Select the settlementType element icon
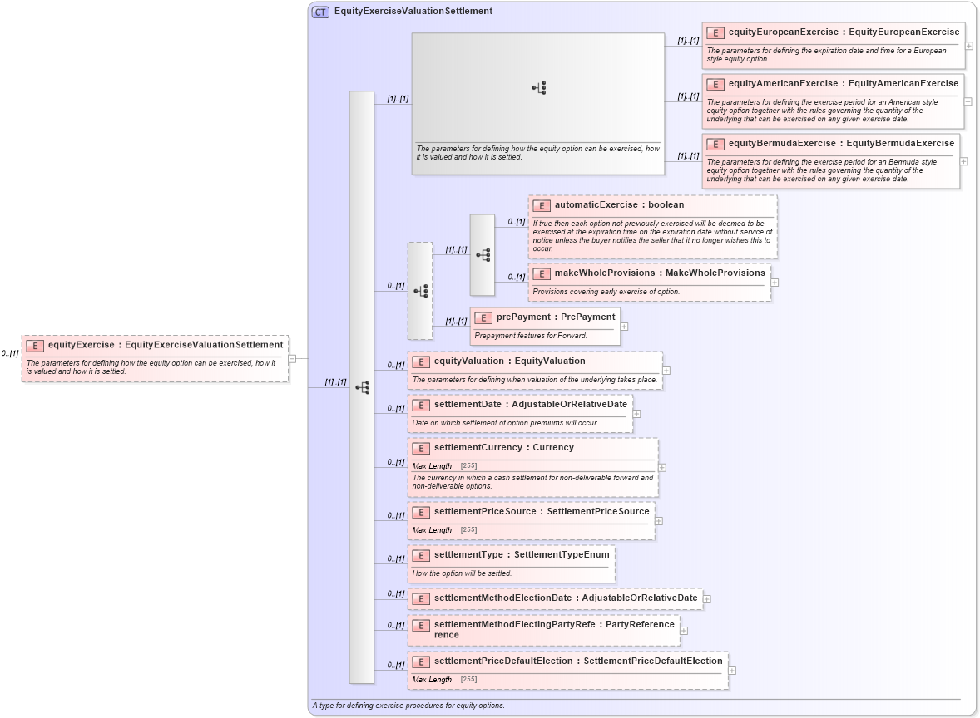 coord(421,554)
